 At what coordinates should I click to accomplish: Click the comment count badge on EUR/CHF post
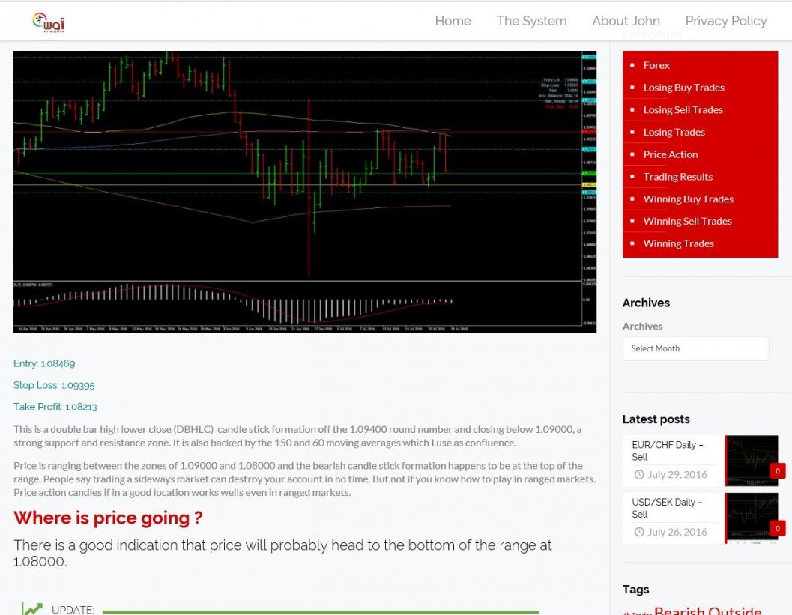click(777, 471)
